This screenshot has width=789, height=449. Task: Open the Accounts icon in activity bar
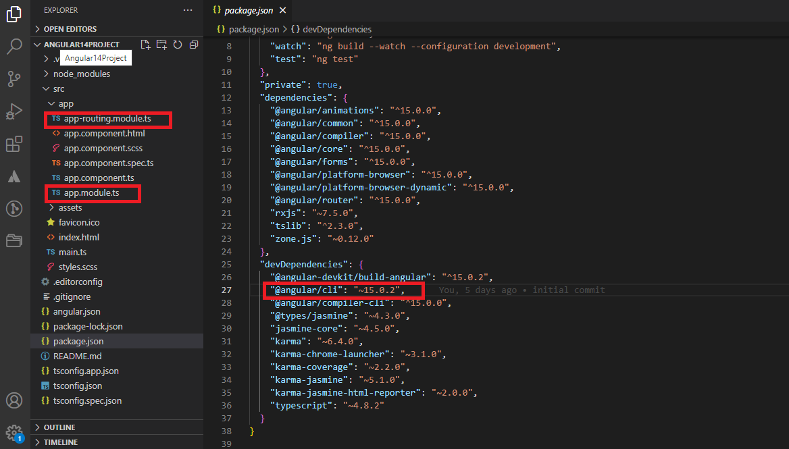click(14, 400)
